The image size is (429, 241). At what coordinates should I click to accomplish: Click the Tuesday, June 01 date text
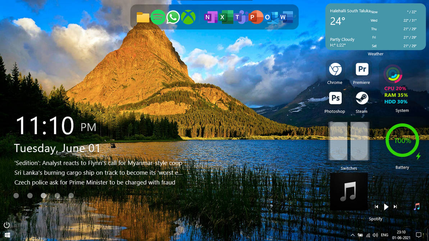pos(57,148)
